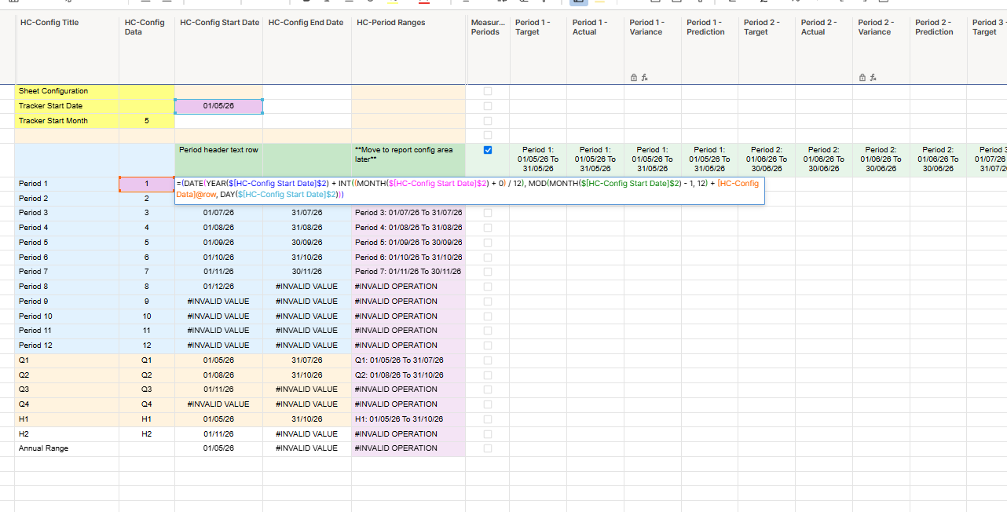Select 'Period 7: 01/11/26 To 30/11/26' range cell

tap(408, 272)
